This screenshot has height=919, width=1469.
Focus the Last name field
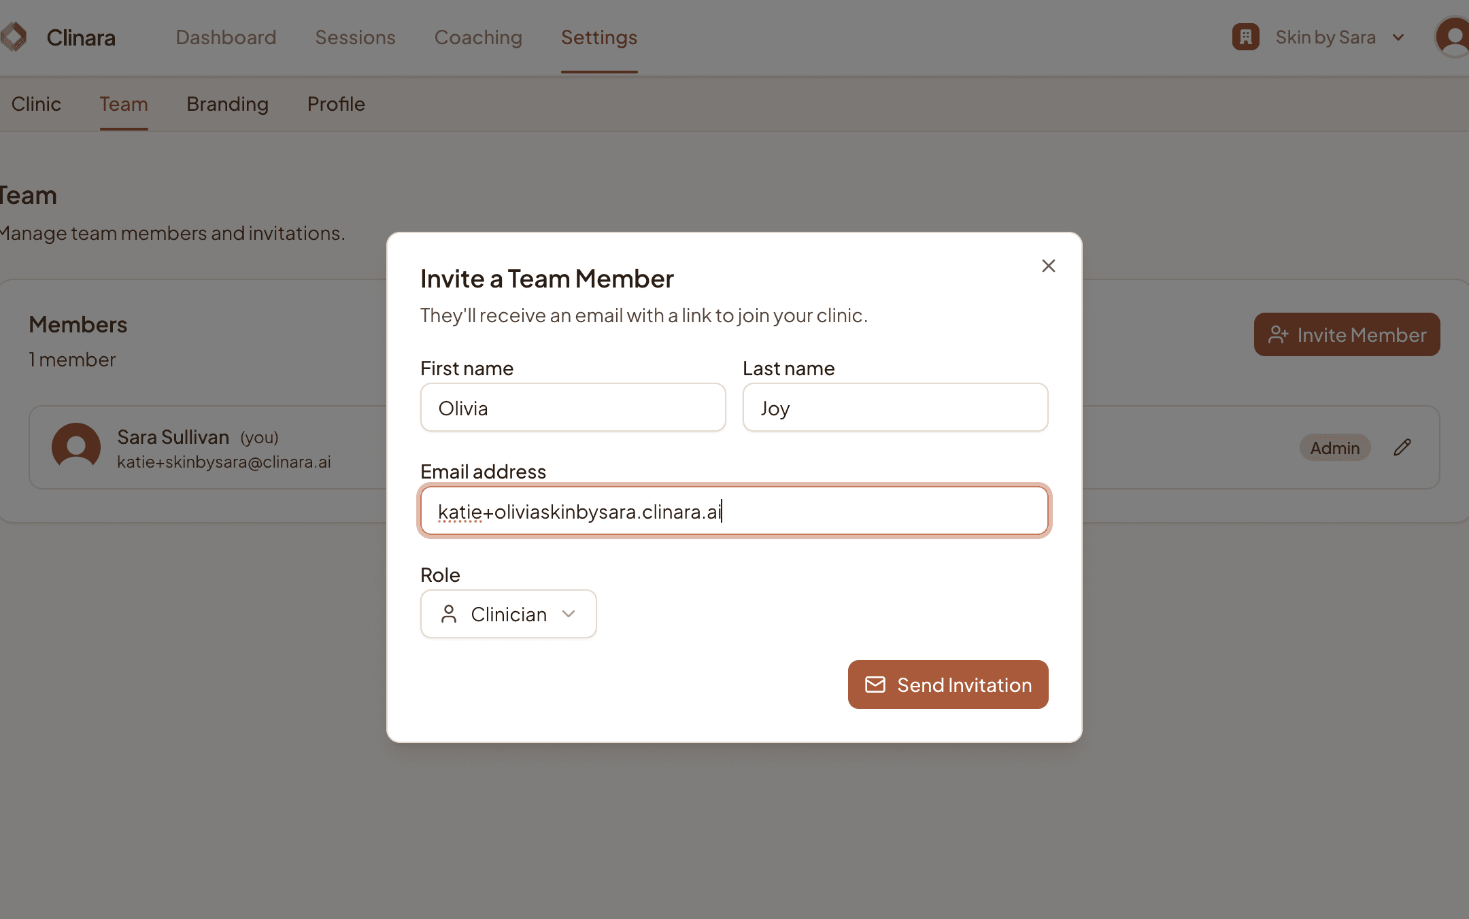pyautogui.click(x=895, y=408)
